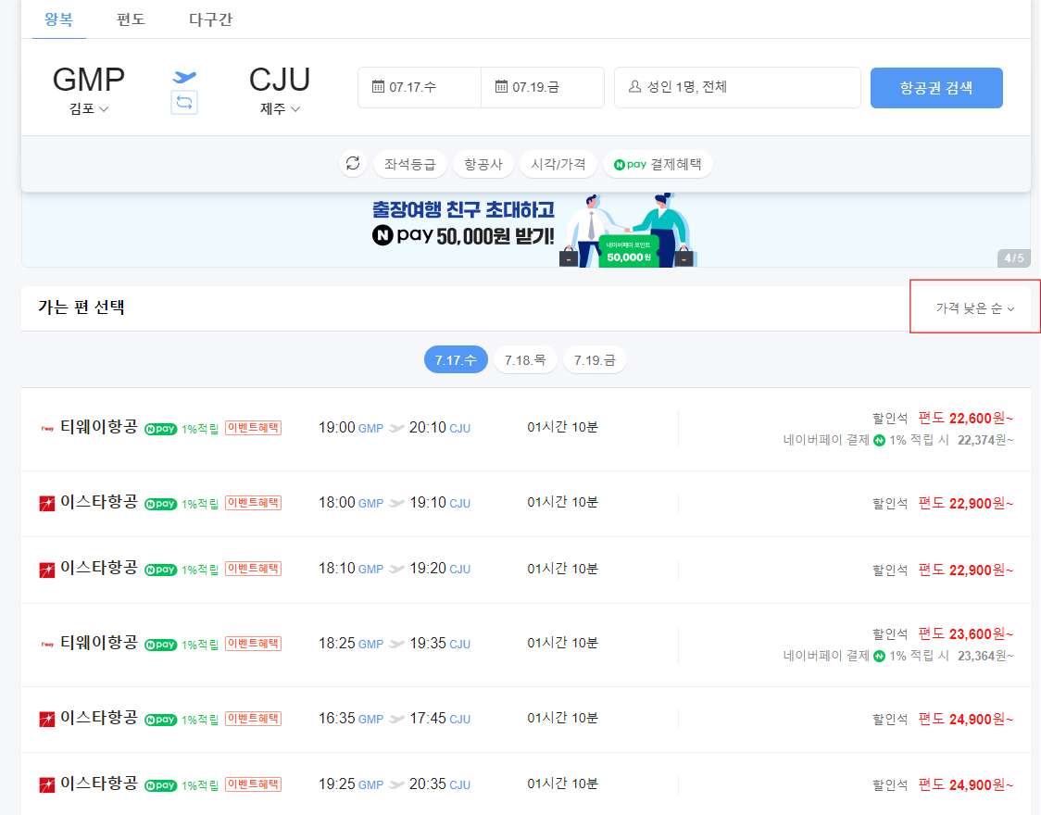Screen dimensions: 1041x815
Task: Click 이스타항공 name on 18:00 flight
Action: (x=99, y=502)
